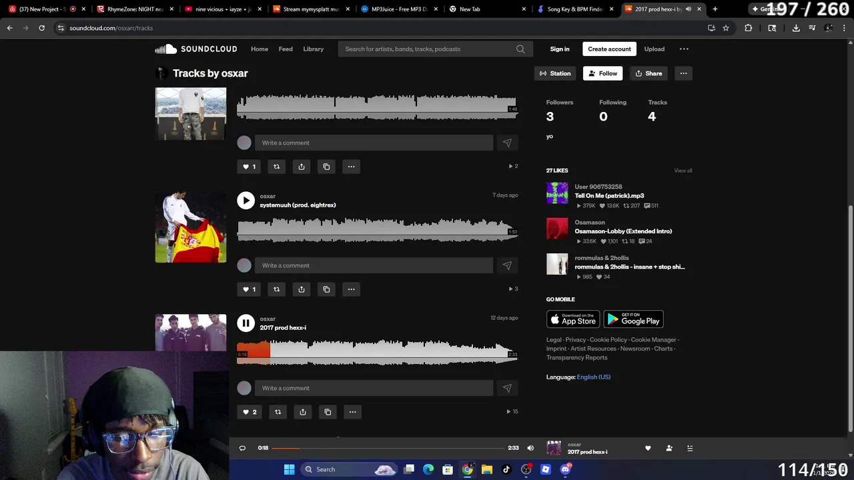Open more options for the top track
The width and height of the screenshot is (854, 480).
(351, 167)
